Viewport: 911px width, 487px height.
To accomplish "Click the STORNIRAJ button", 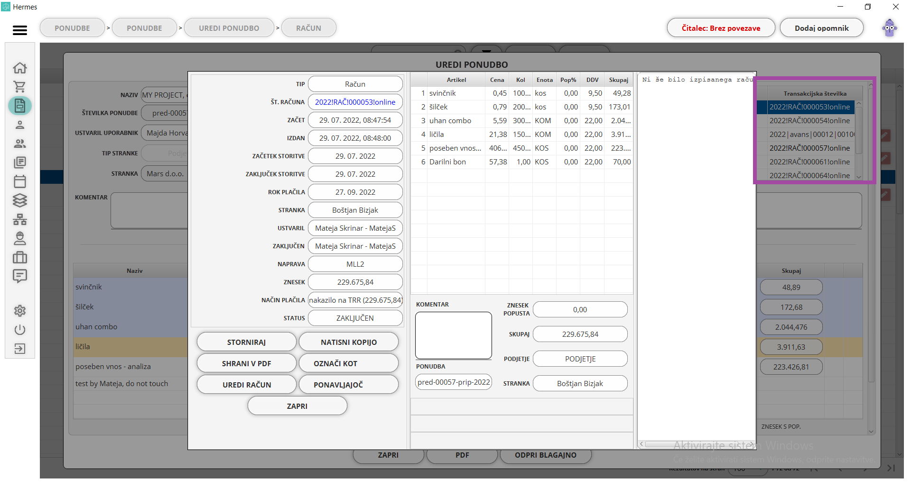I will [x=246, y=342].
